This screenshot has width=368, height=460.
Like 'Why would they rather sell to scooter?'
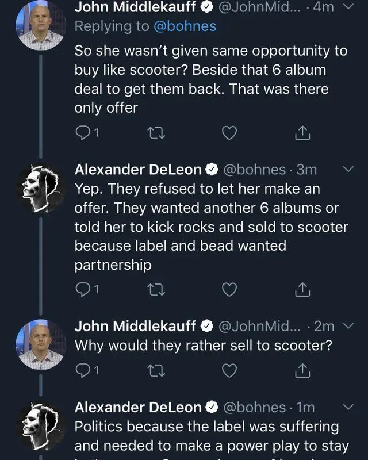pos(229,371)
